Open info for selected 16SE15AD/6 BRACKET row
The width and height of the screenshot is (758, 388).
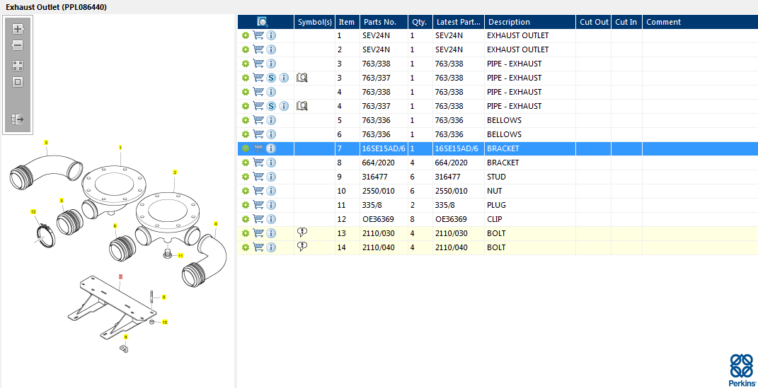(x=271, y=148)
